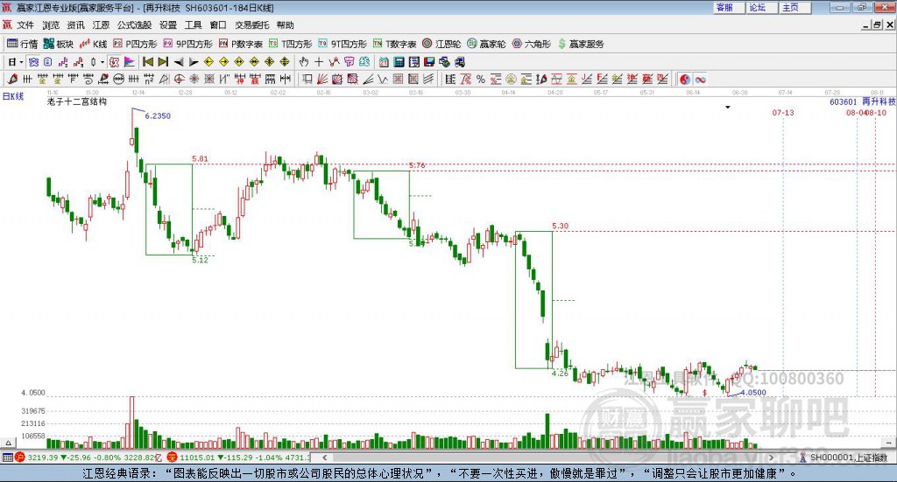
Task: Toggle the pressed knot-pattern toolbar button
Action: click(33, 62)
